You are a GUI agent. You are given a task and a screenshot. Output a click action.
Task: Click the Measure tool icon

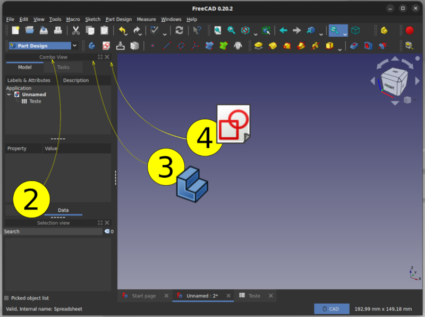(x=409, y=46)
